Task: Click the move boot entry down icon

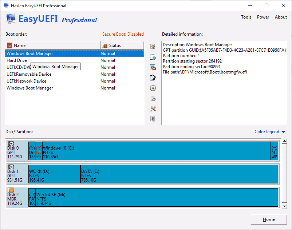Action: point(153,118)
